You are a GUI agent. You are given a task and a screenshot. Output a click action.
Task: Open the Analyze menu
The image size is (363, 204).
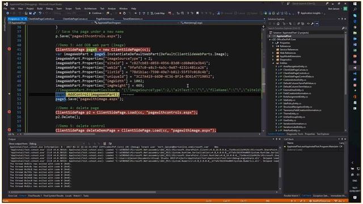[x=112, y=8]
